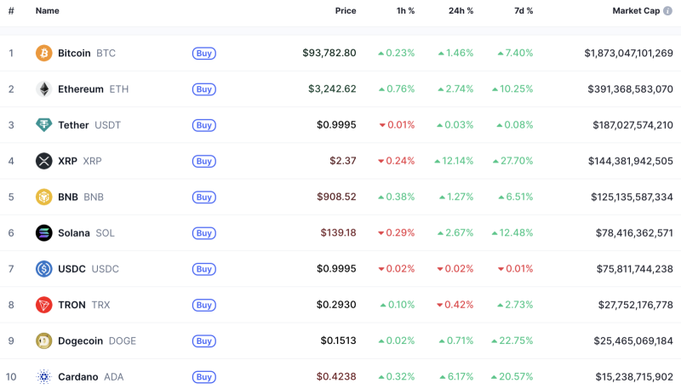Click Buy button in Ethereum row
This screenshot has height=389, width=681.
pos(204,89)
